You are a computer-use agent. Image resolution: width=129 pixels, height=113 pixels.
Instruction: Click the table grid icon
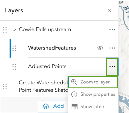click(74, 107)
